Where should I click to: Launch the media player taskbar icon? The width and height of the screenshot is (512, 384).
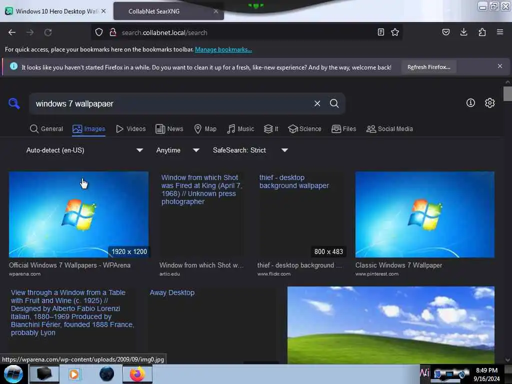tap(74, 374)
